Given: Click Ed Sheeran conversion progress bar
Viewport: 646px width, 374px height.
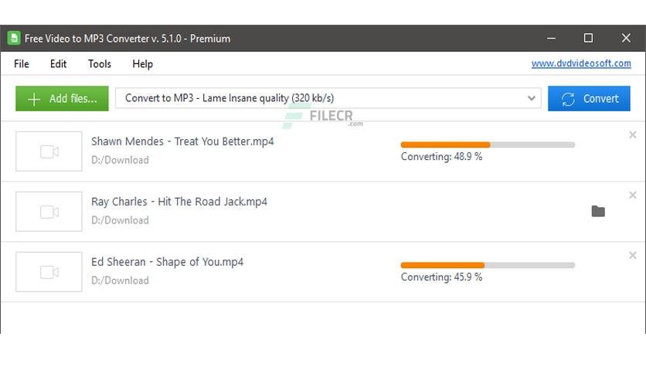Looking at the screenshot, I should tap(488, 265).
